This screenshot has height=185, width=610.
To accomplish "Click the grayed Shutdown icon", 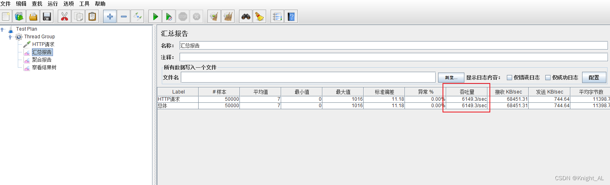I will click(x=197, y=17).
